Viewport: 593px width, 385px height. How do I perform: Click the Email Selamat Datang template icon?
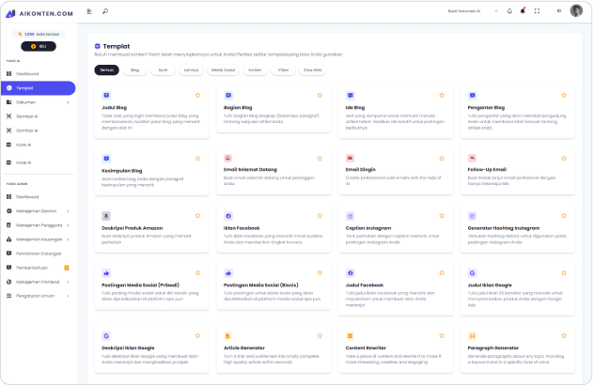click(x=228, y=158)
